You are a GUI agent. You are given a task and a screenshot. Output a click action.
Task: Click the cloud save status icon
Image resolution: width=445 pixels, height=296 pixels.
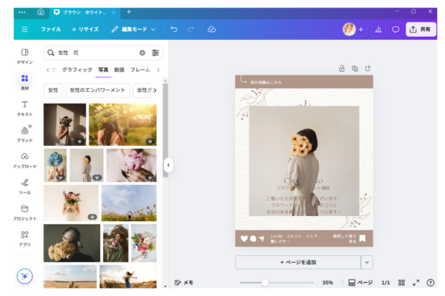pos(211,29)
